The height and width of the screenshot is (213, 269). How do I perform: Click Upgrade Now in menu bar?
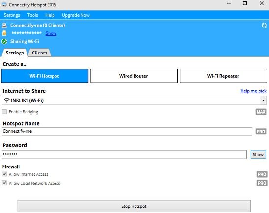click(x=76, y=15)
